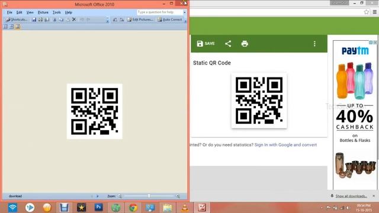Open Photoshop from the taskbar
The height and width of the screenshot is (213, 379).
click(x=98, y=208)
